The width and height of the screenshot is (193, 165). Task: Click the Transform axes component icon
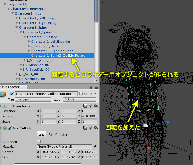5,106
